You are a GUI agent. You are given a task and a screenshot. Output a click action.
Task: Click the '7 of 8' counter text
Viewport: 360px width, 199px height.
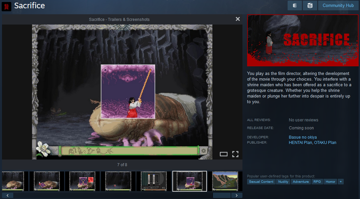pyautogui.click(x=122, y=165)
